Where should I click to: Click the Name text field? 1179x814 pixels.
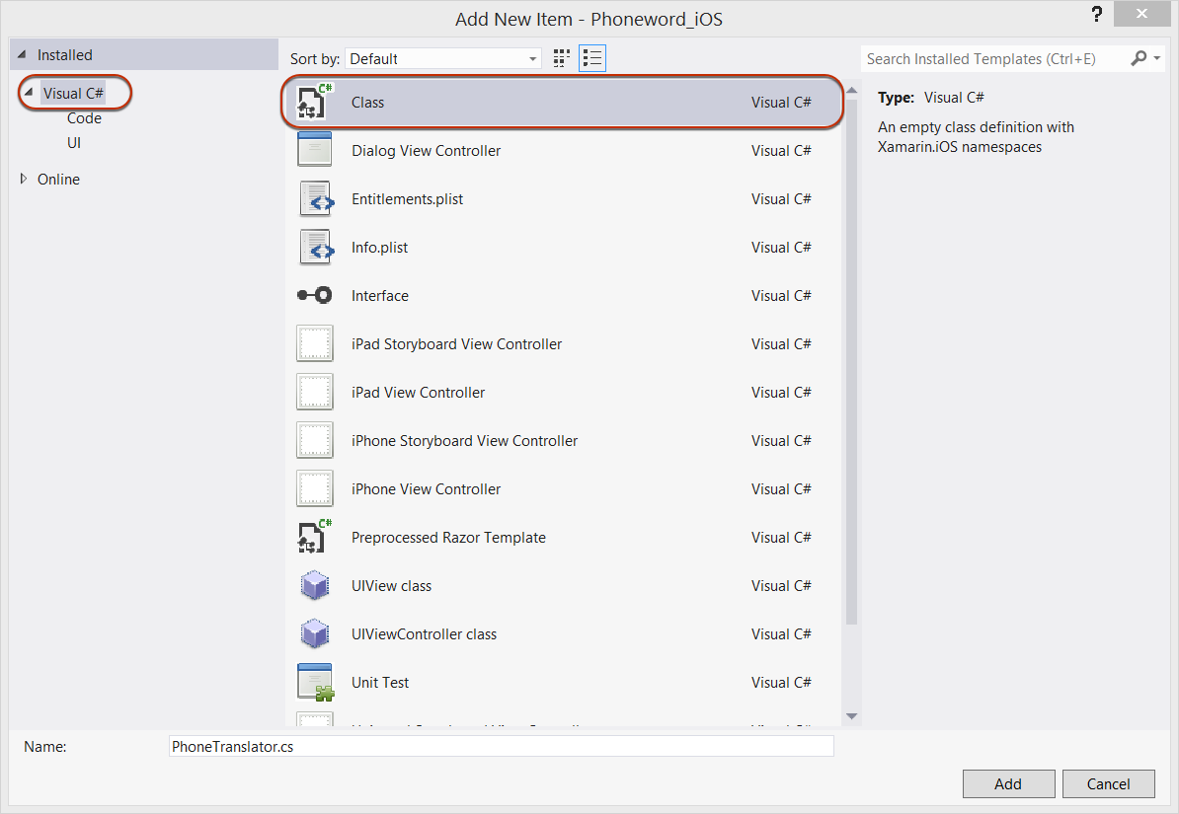click(501, 747)
